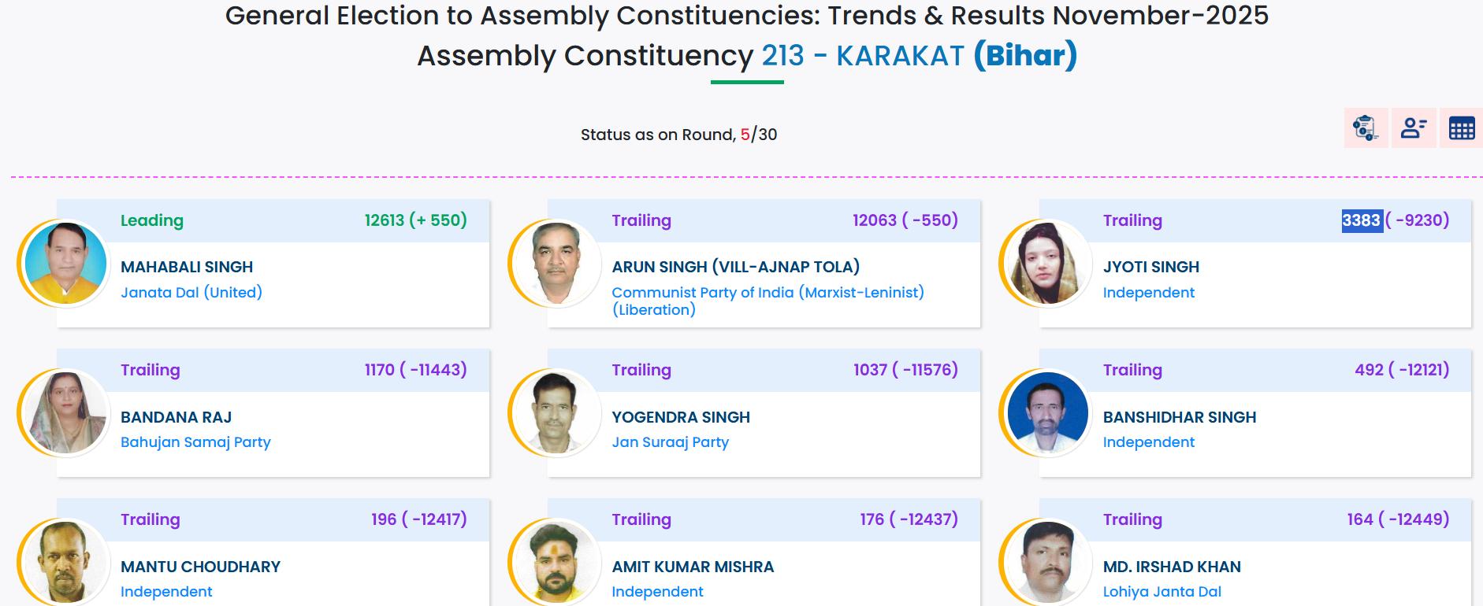Click Mantu Choudhary's candidate photo
The image size is (1483, 606).
[65, 562]
